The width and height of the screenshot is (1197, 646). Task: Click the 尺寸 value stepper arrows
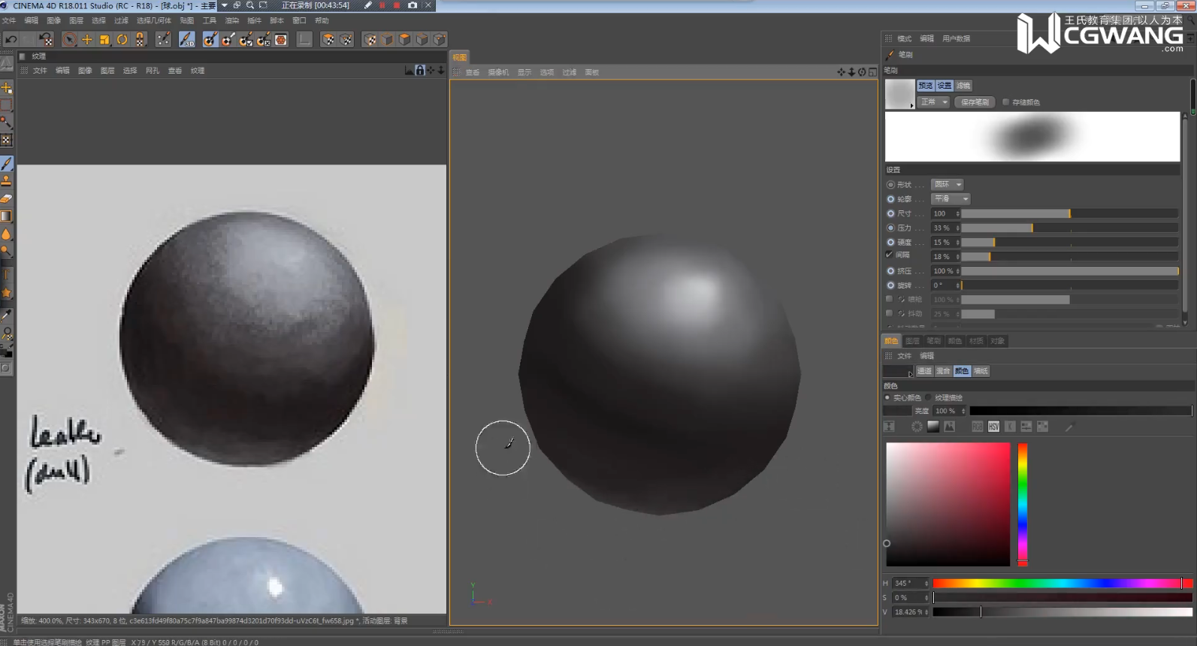tap(957, 213)
